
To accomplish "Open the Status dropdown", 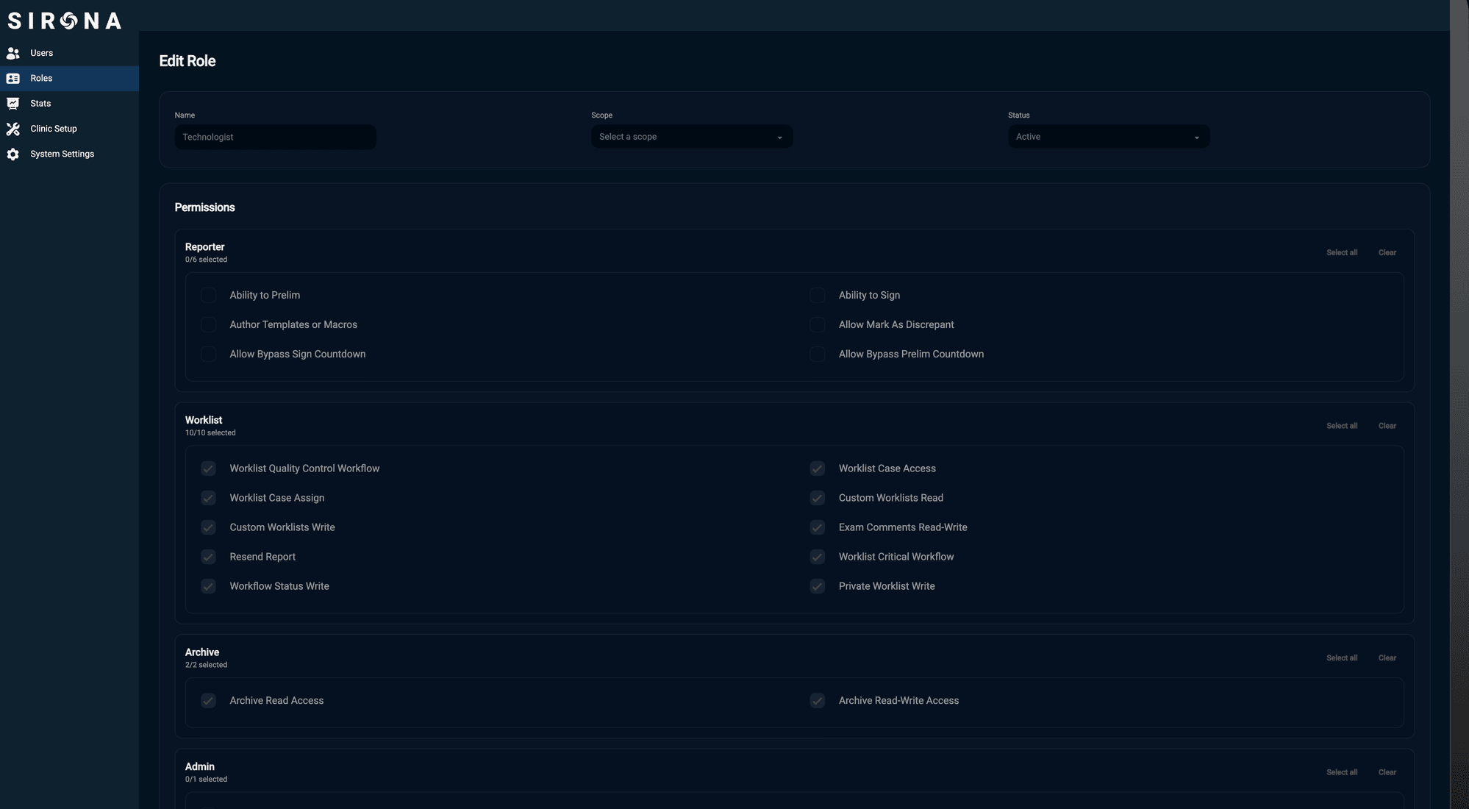I will 1109,137.
